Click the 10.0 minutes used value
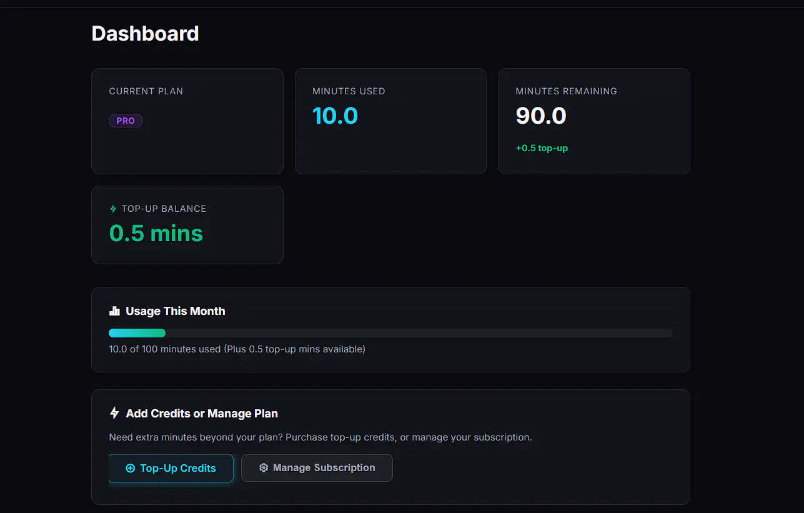Screen dimensions: 804x513 335,116
